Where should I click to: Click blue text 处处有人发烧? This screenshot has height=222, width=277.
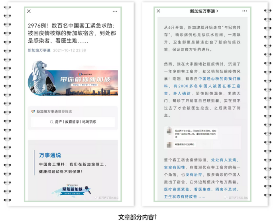click(224, 160)
